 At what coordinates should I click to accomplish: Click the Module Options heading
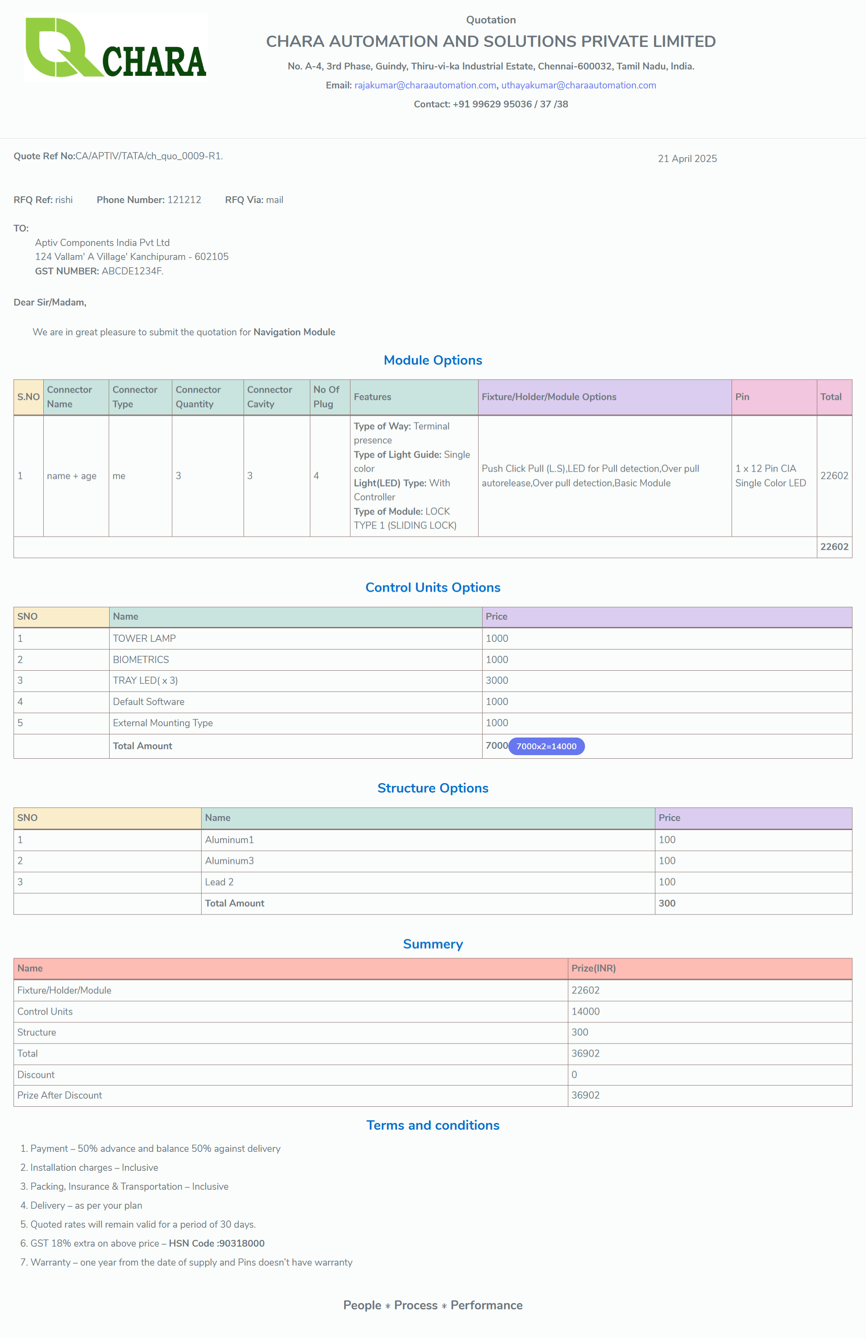[433, 360]
